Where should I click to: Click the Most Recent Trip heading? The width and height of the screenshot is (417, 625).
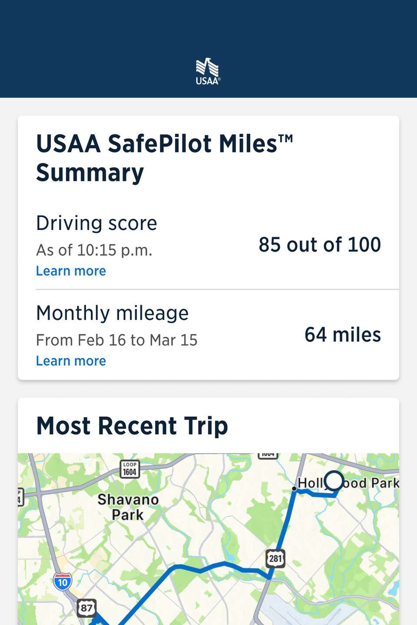tap(132, 426)
